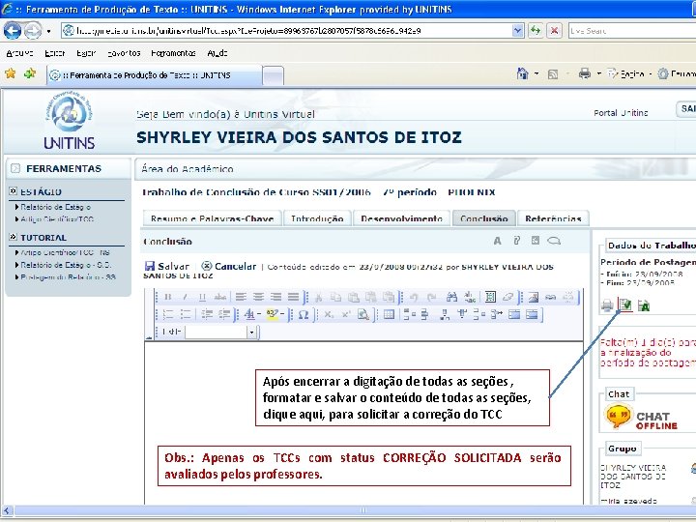Open the Favoritos menu
The image size is (696, 522).
[124, 53]
